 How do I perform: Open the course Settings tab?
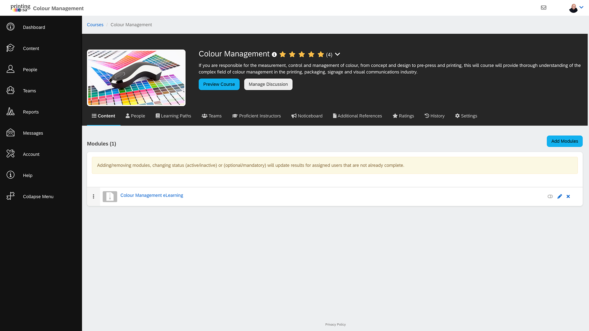coord(466,116)
